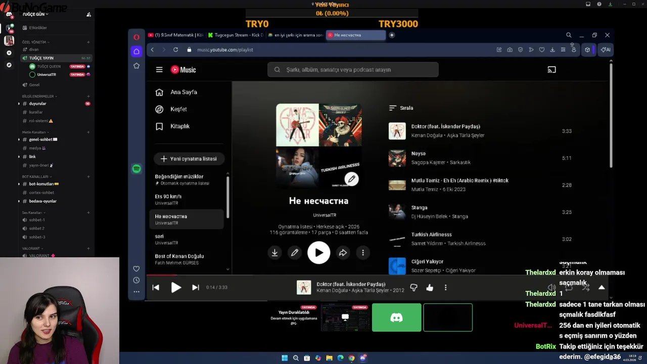Collapse the ÖZEL YÖNETİM category in Discord
Image resolution: width=647 pixels, height=364 pixels.
click(35, 42)
